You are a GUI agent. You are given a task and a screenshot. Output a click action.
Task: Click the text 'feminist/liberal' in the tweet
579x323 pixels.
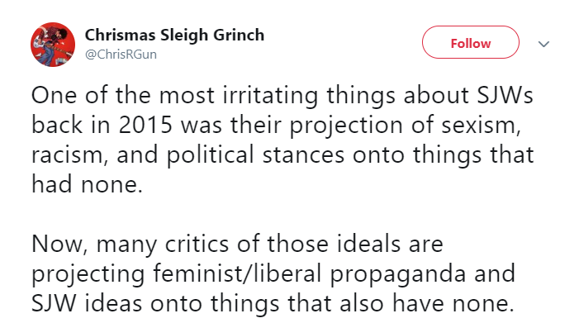[237, 274]
